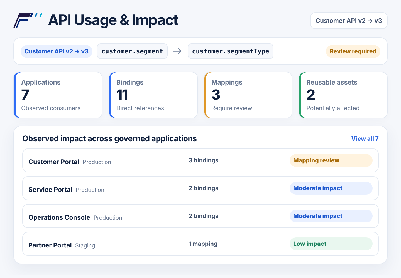Image resolution: width=401 pixels, height=278 pixels.
Task: Click the Production label beside Operations Console
Action: coord(108,218)
